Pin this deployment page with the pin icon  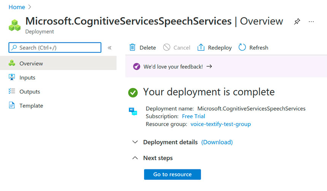click(x=297, y=21)
